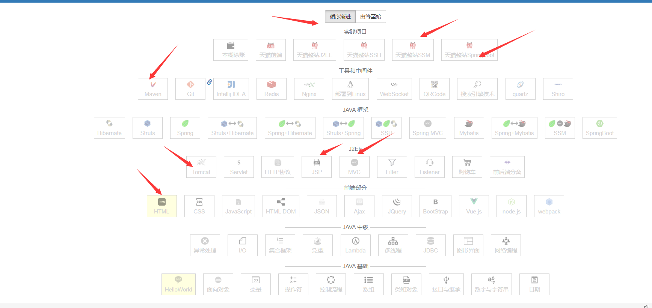Open the Hibernate framework card
Screen dimensions: 652x308
click(x=109, y=128)
